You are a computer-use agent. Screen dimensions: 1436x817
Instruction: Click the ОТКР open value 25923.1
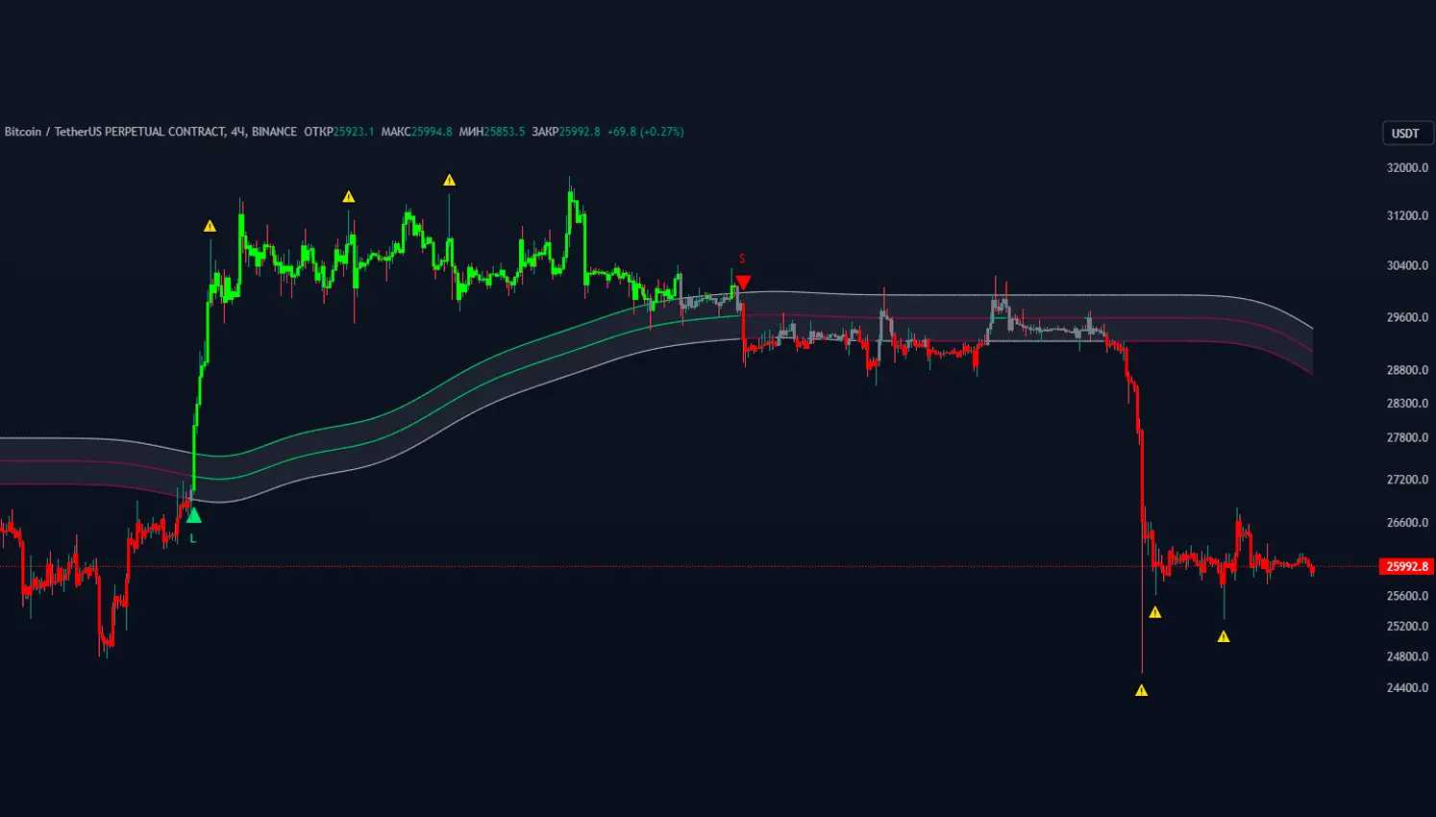point(353,132)
